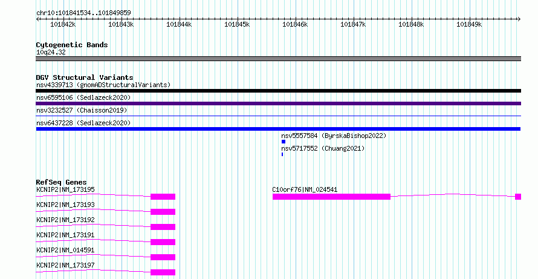Click the 101846k ruler tick label
Screen dimensions: 538x279
point(295,24)
